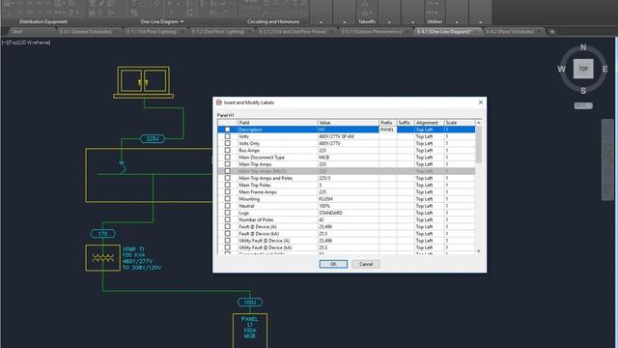Click the list scrollbar up arrow
Image resolution: width=618 pixels, height=348 pixels.
(x=479, y=123)
